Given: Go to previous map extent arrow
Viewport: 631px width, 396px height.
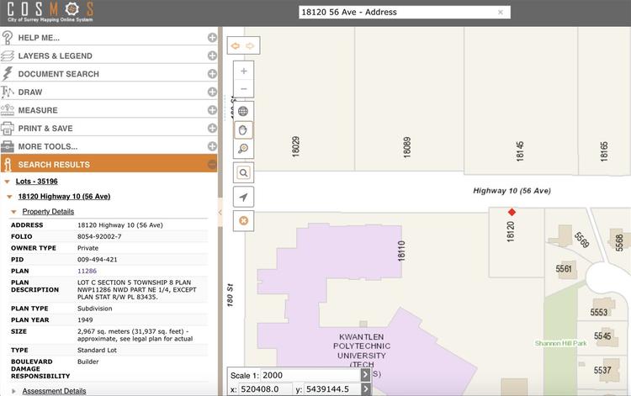Looking at the screenshot, I should tap(236, 46).
